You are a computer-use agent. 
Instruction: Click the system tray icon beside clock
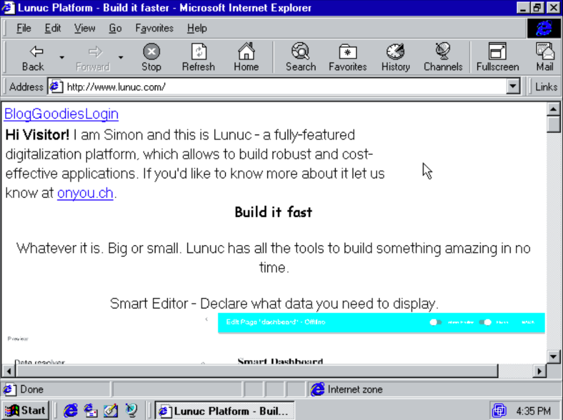[499, 410]
